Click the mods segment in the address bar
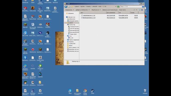 point(100,7)
